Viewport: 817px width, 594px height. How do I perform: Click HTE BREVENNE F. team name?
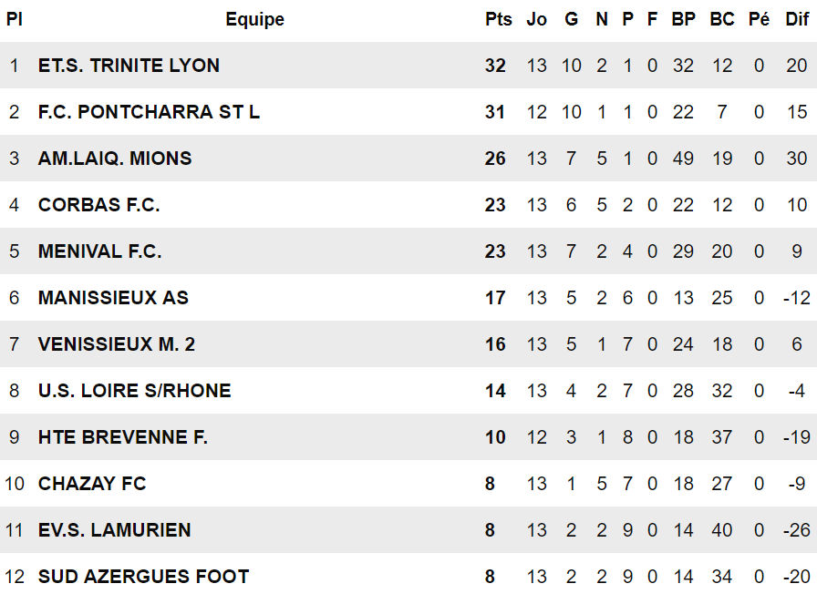click(123, 437)
